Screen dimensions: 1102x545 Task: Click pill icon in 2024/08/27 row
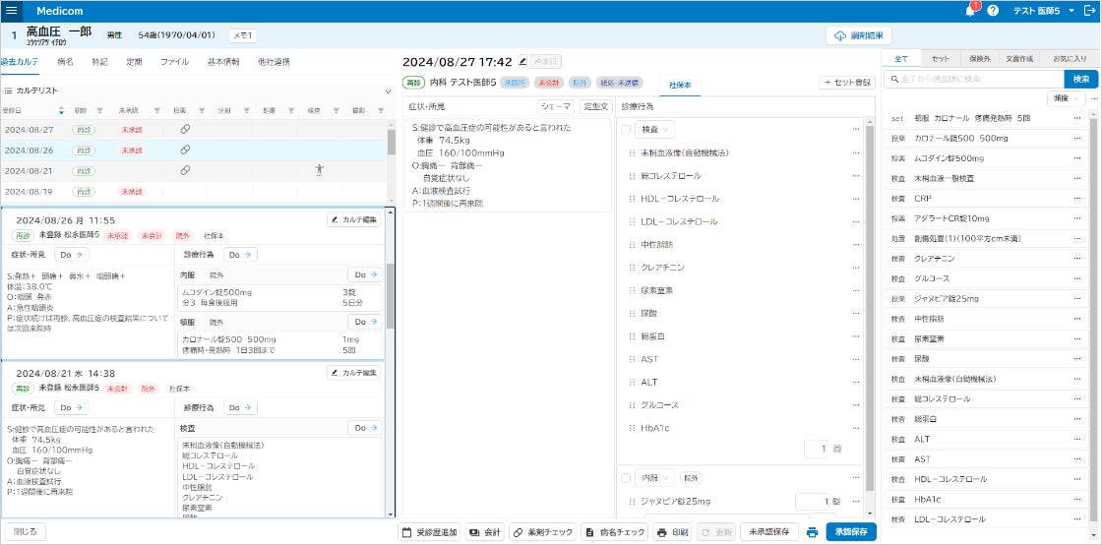[x=185, y=129]
